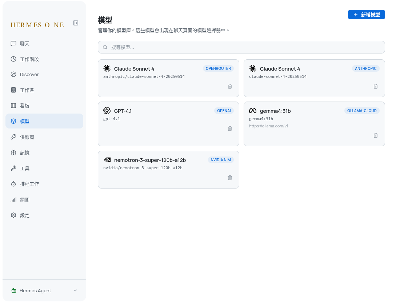Viewport: 396px width, 305px height.
Task: Click the 模型 page heading
Action: tap(105, 20)
